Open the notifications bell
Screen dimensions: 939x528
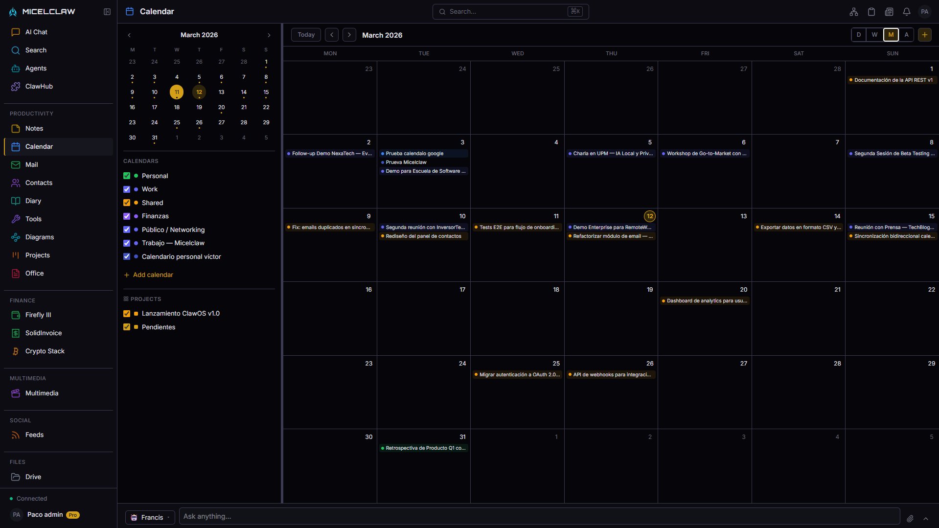click(x=906, y=11)
